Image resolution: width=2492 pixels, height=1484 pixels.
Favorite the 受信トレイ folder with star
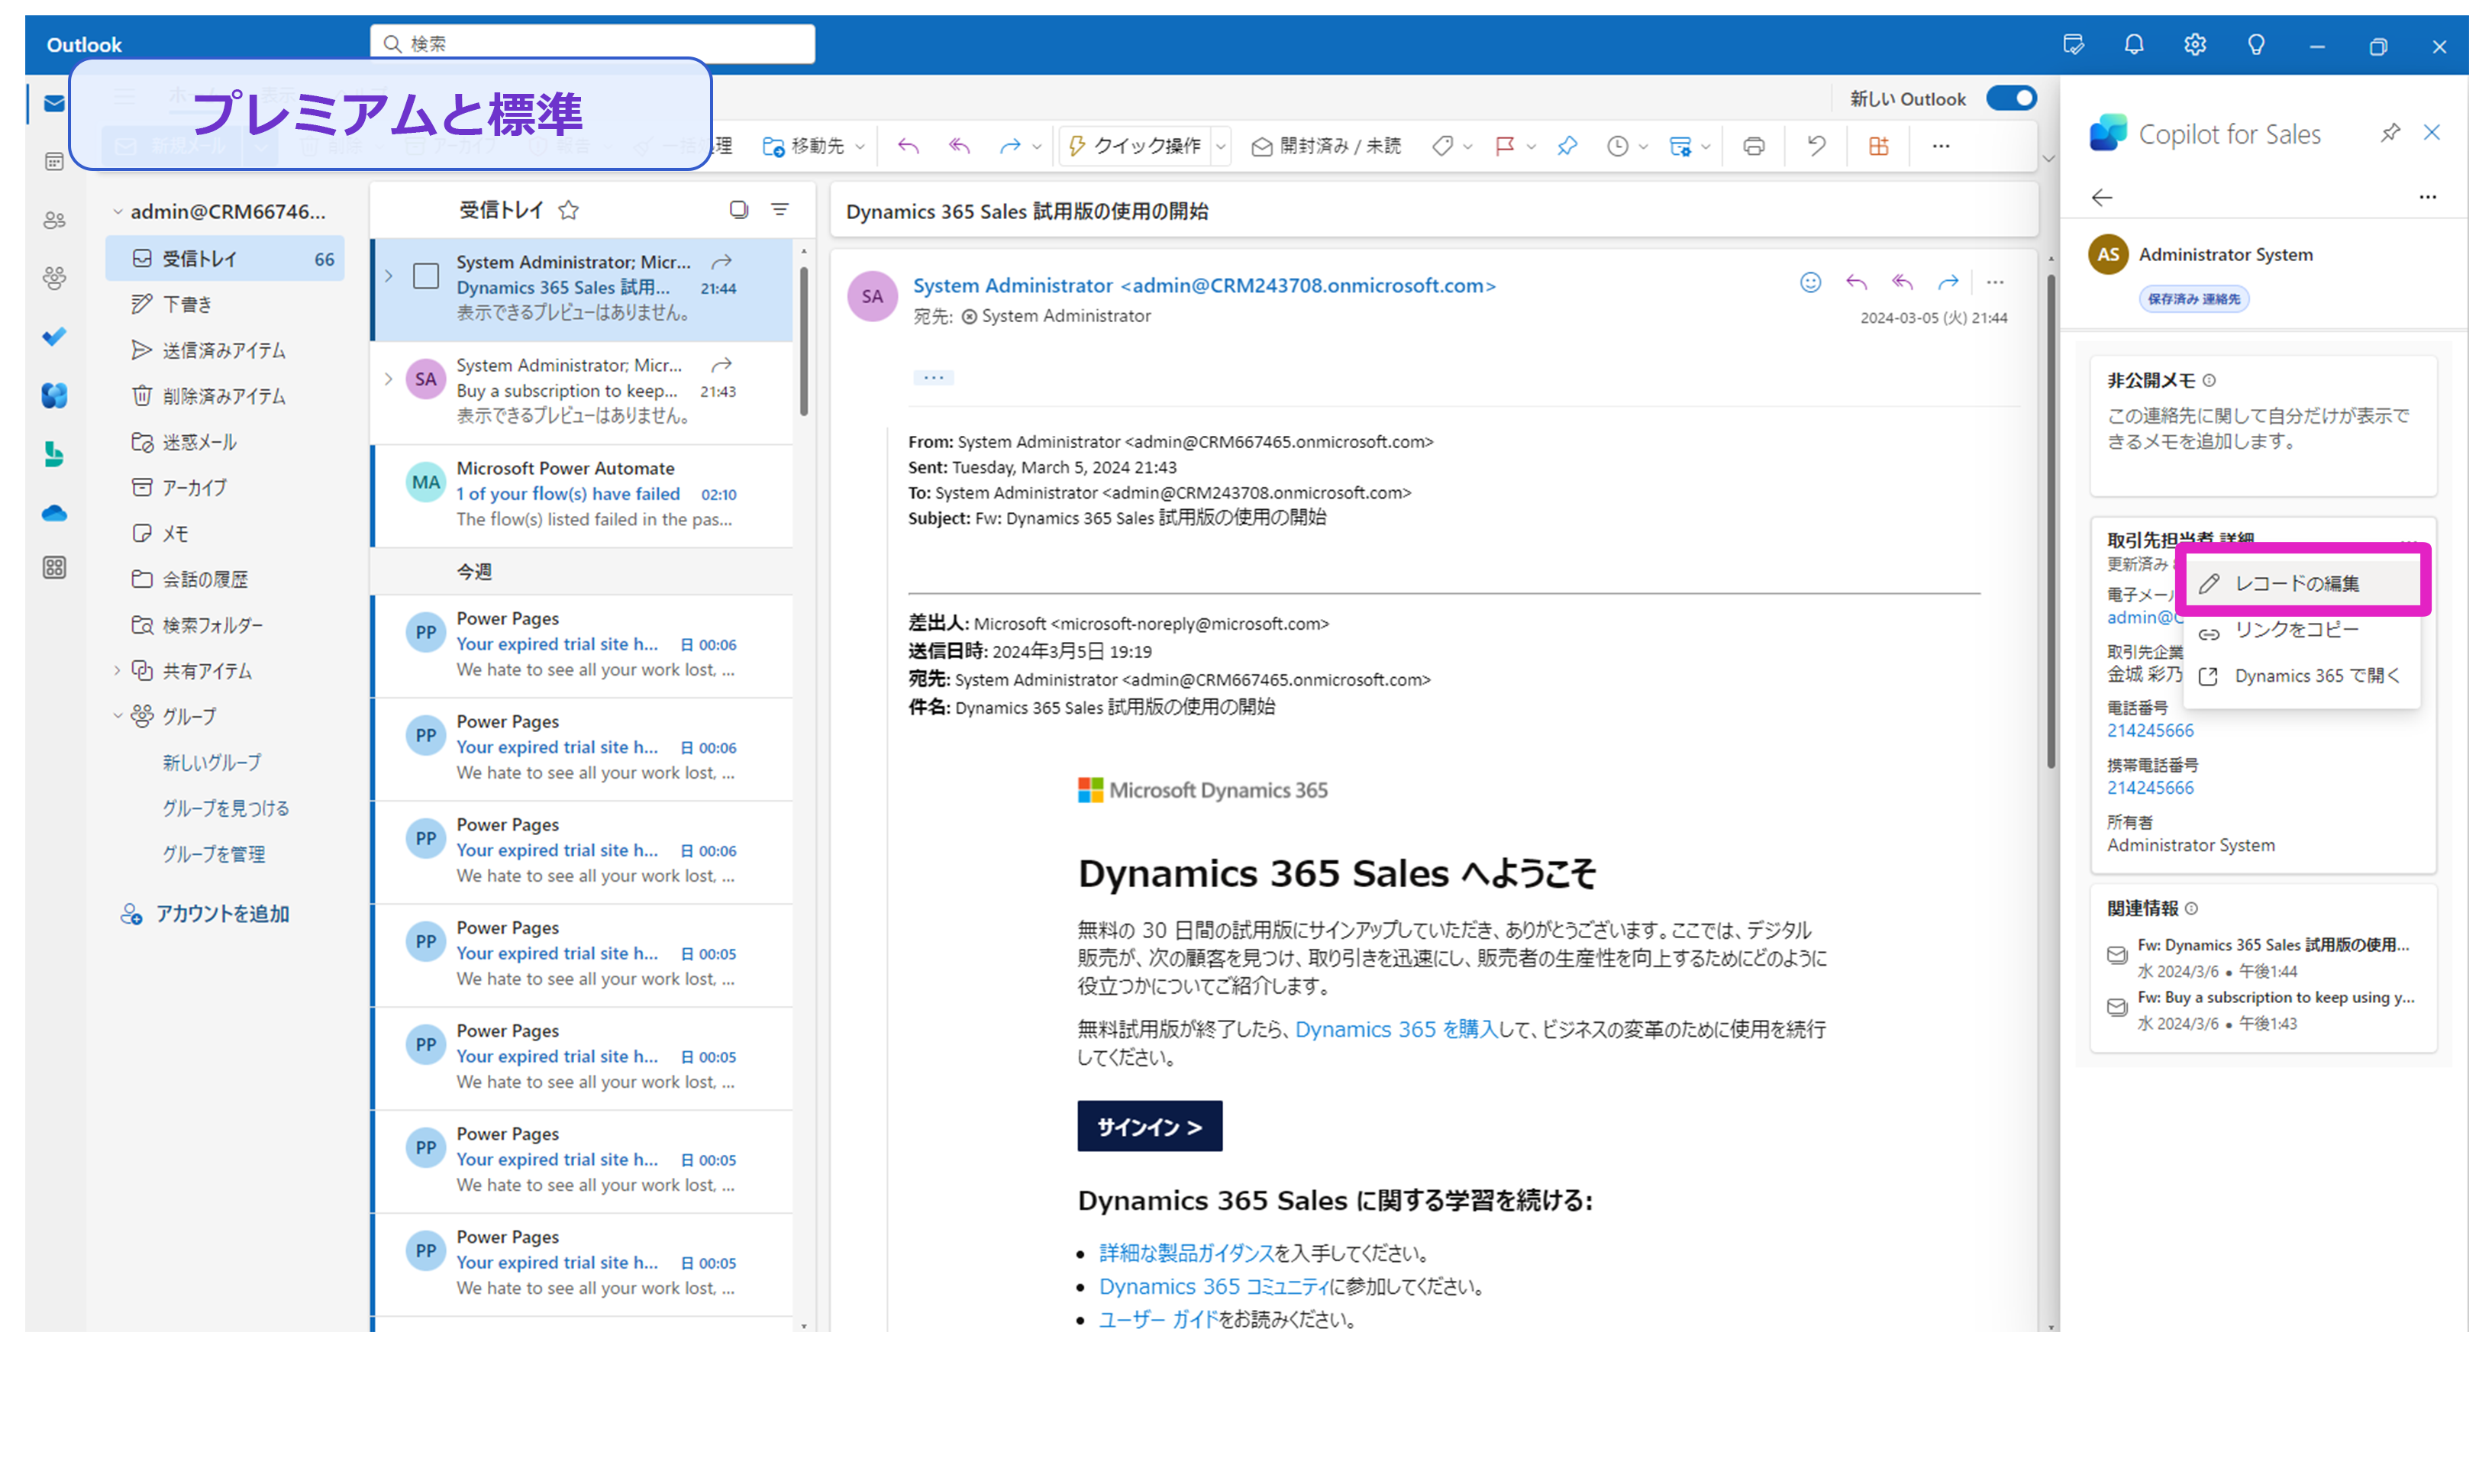(x=569, y=210)
